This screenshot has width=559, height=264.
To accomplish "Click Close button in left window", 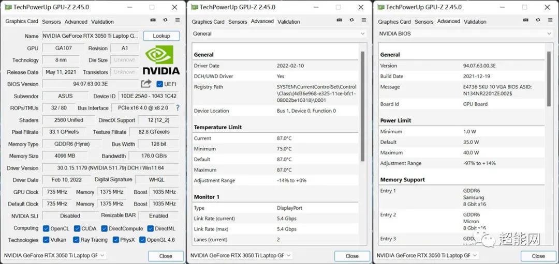I will click(x=166, y=256).
